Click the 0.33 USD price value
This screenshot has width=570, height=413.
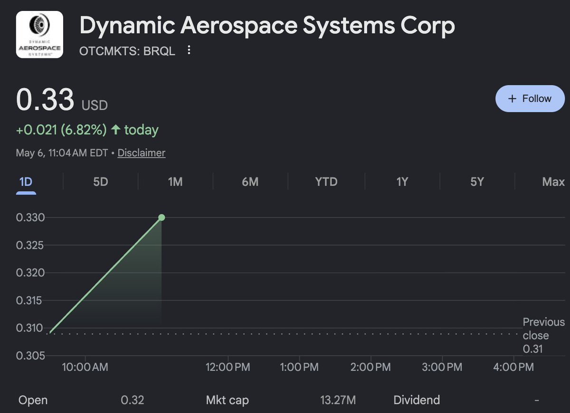[x=62, y=100]
